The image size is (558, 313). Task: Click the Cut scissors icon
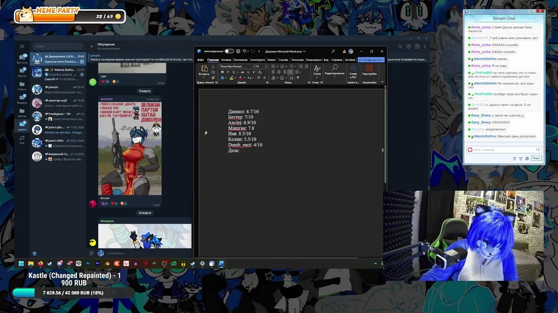pyautogui.click(x=213, y=67)
